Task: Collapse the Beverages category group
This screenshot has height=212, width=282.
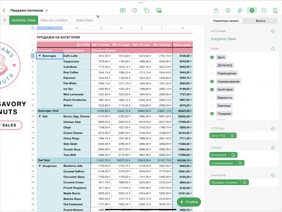Action: click(40, 56)
